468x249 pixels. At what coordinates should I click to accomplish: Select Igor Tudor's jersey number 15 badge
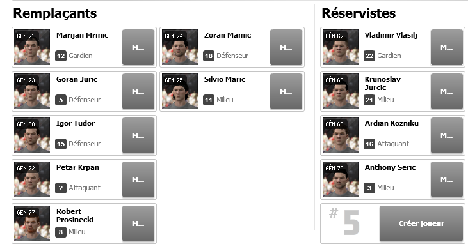[61, 144]
